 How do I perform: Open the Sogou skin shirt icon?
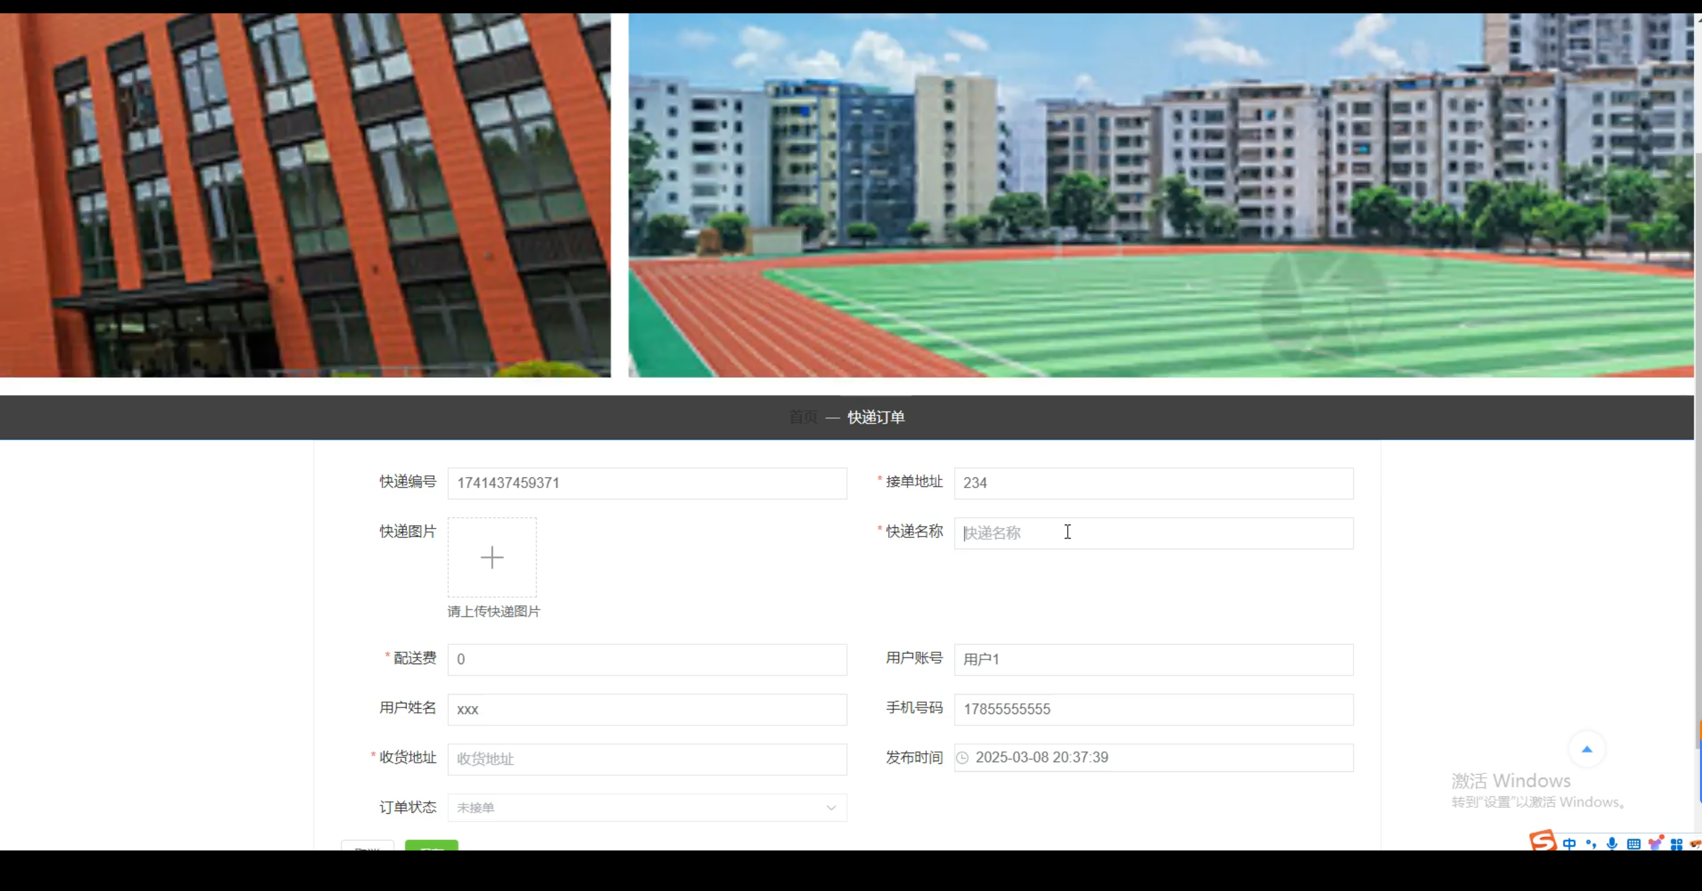point(1655,843)
